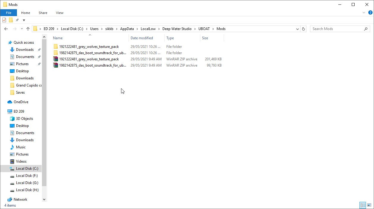Open the Grand Cupido folder in Quick access

pos(29,85)
